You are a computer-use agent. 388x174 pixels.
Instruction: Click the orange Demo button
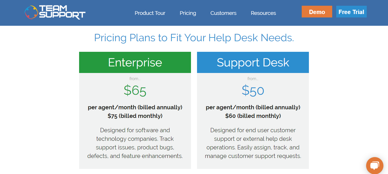point(317,11)
